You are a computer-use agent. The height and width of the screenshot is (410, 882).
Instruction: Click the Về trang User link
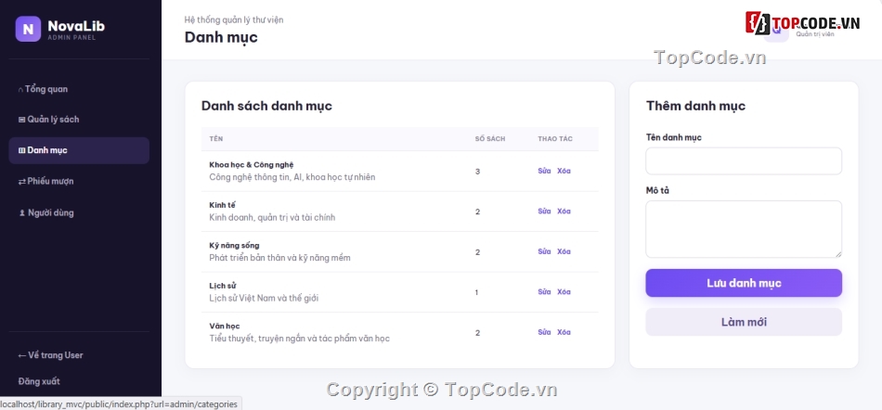(x=51, y=355)
